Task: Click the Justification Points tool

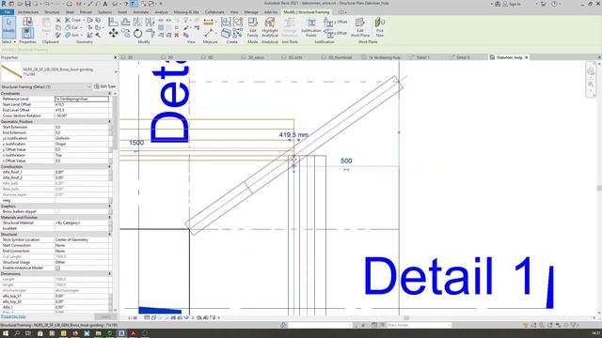Action: (310, 27)
